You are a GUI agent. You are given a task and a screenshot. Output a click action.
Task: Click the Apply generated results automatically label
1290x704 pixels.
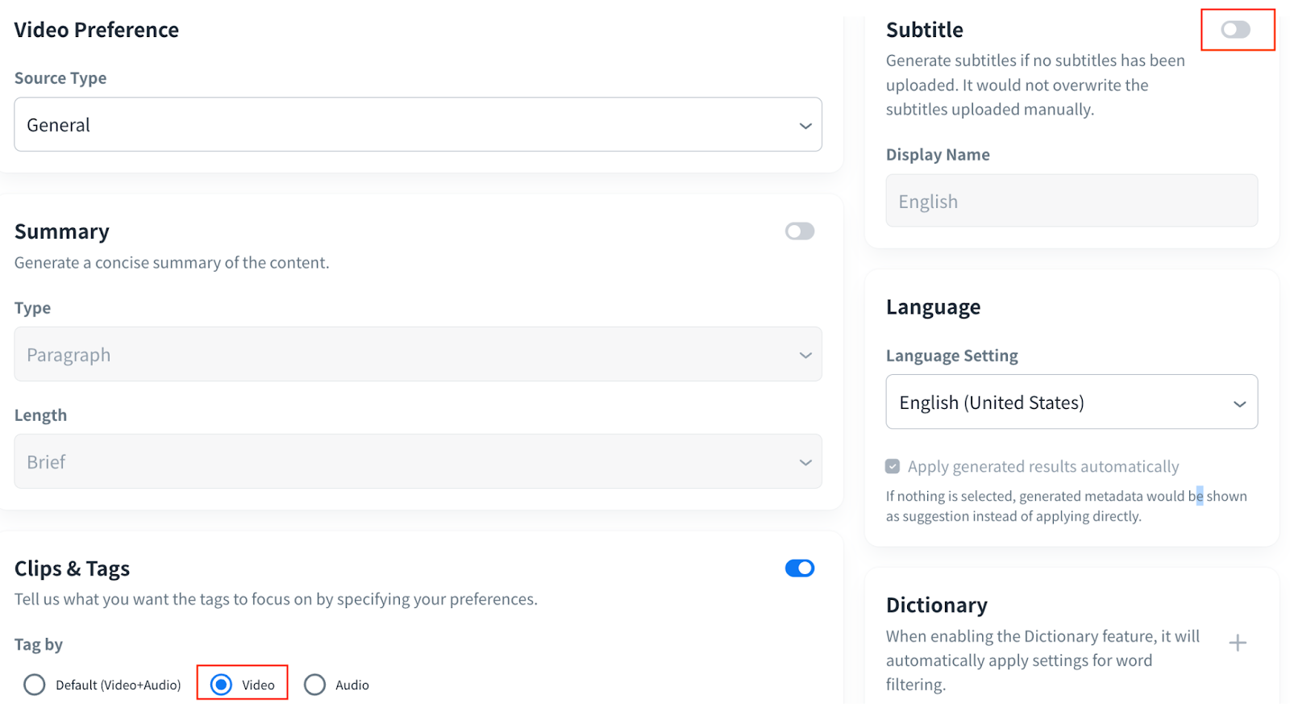1042,466
